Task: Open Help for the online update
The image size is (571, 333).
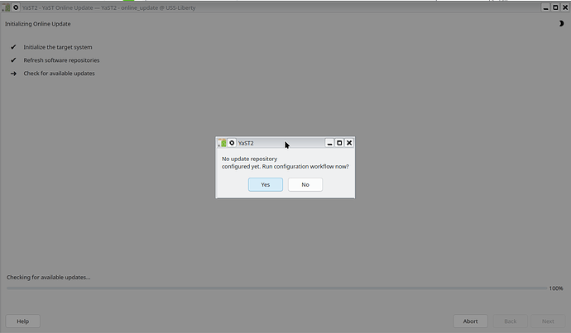Action: 22,321
